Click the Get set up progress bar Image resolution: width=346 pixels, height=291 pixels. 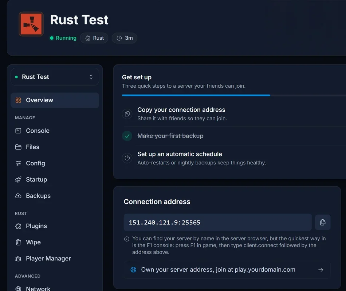(234, 95)
